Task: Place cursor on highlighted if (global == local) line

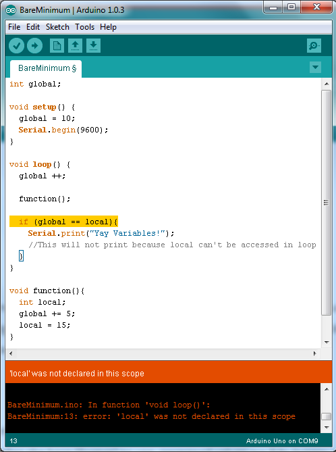Action: [63, 222]
